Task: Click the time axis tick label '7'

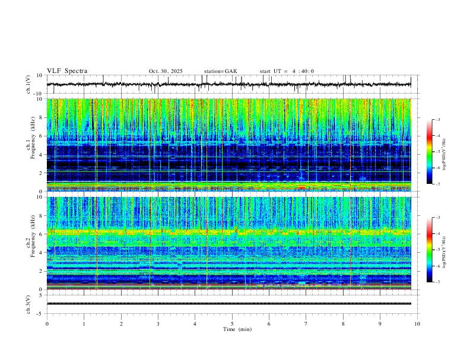Action: tap(306, 324)
